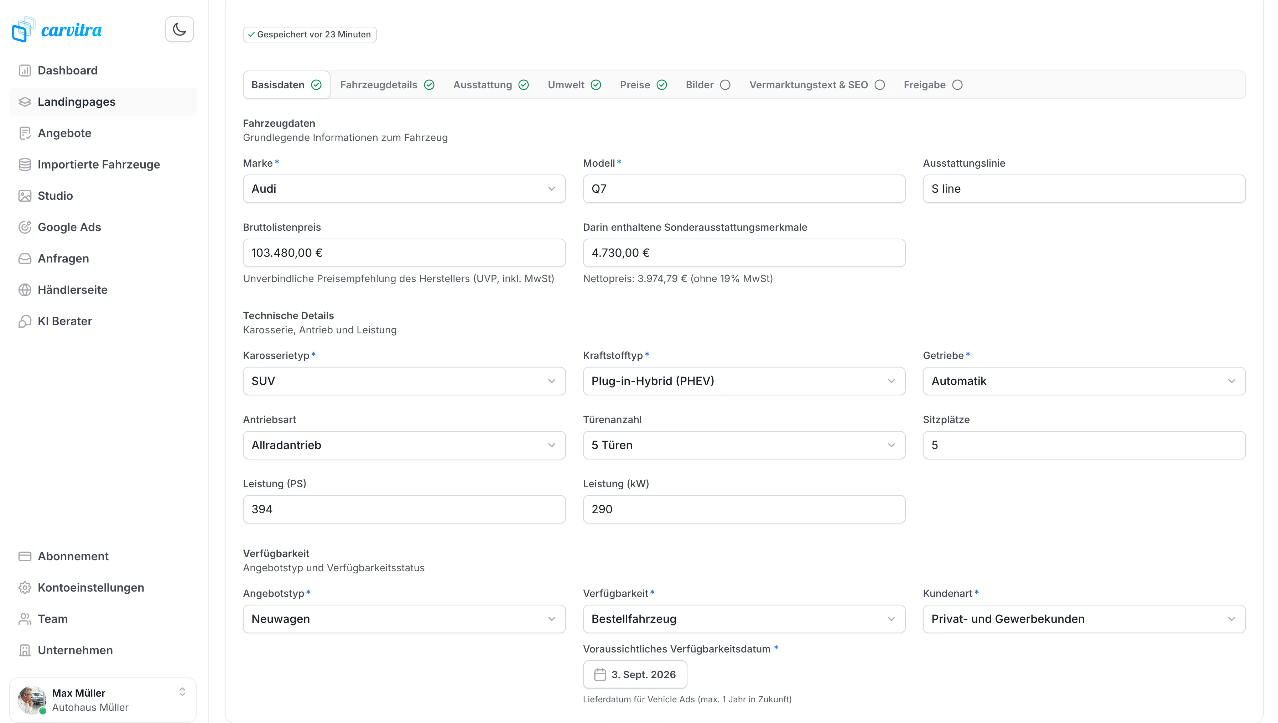Image resolution: width=1278 pixels, height=723 pixels.
Task: Pick date via 3. Sept. 2026 button
Action: [x=634, y=674]
